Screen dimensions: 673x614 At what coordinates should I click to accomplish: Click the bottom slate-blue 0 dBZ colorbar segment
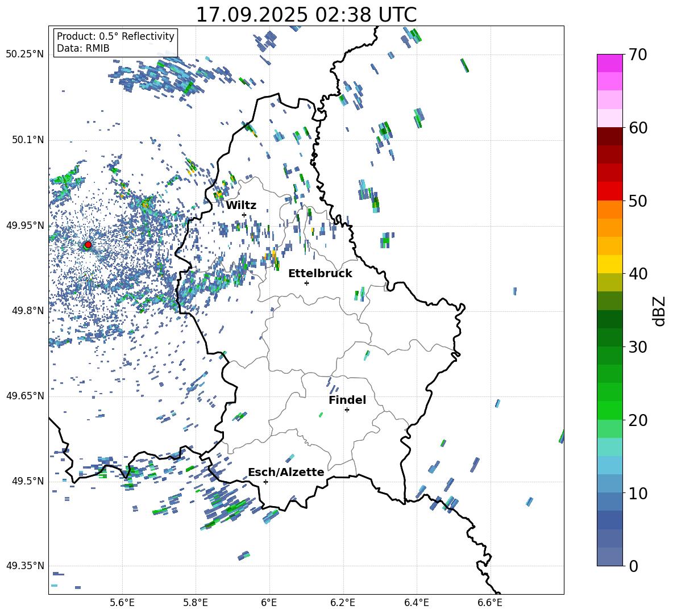(x=609, y=557)
